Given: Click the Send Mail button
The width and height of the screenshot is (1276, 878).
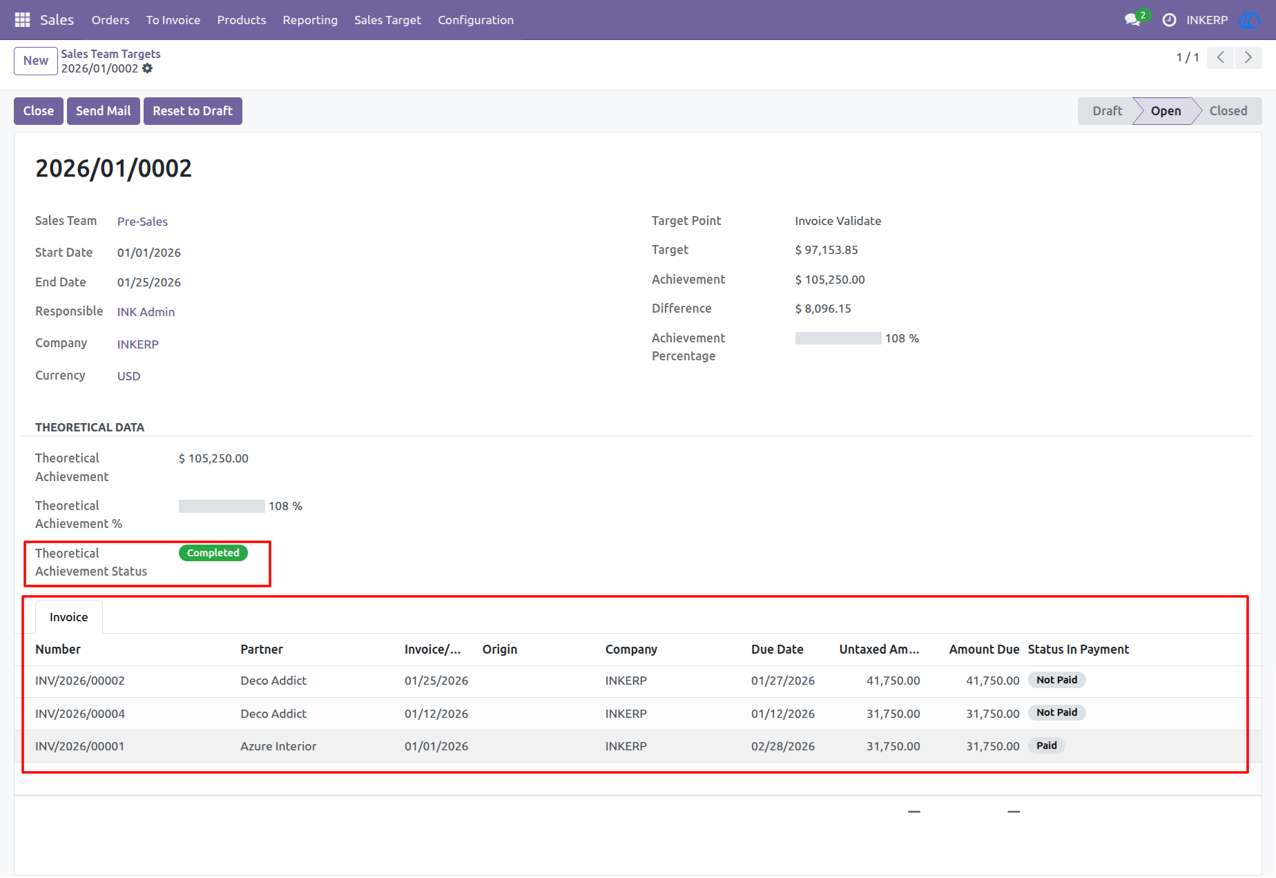Looking at the screenshot, I should pos(104,111).
